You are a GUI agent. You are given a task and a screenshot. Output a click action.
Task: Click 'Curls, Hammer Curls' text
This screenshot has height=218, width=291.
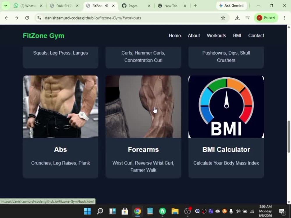[143, 53]
